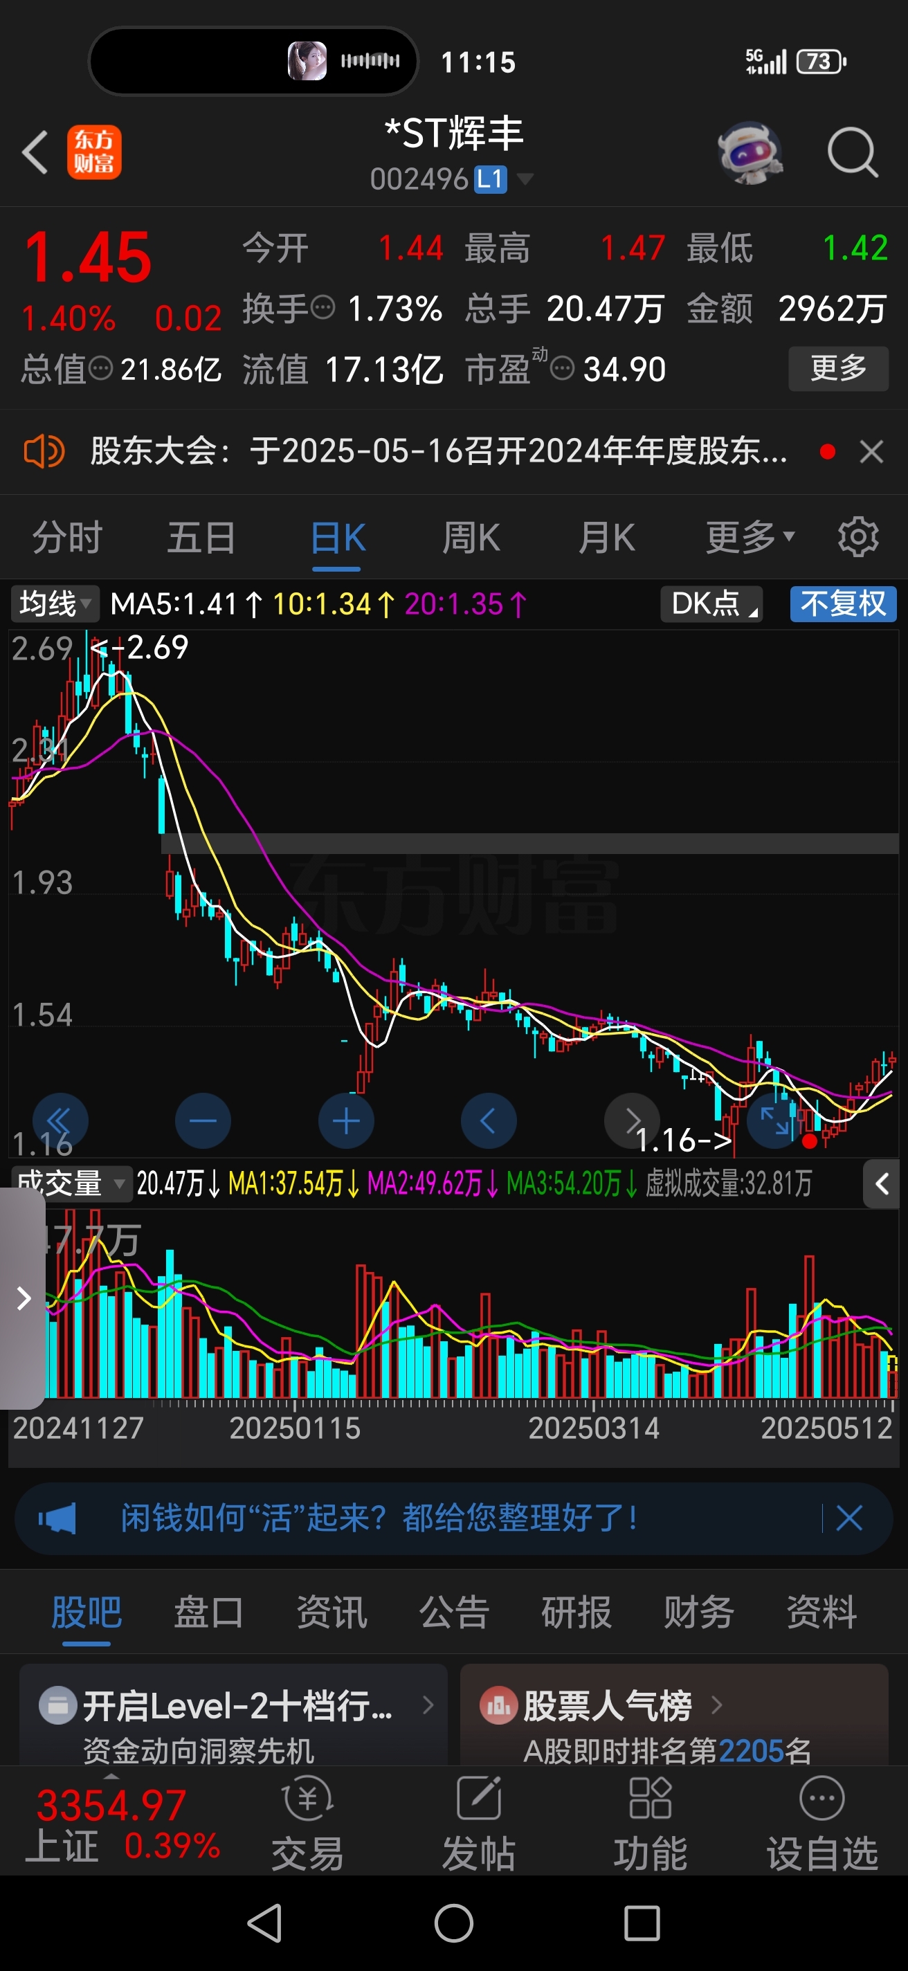
Task: Expand the 均线 indicator dropdown
Action: (54, 603)
